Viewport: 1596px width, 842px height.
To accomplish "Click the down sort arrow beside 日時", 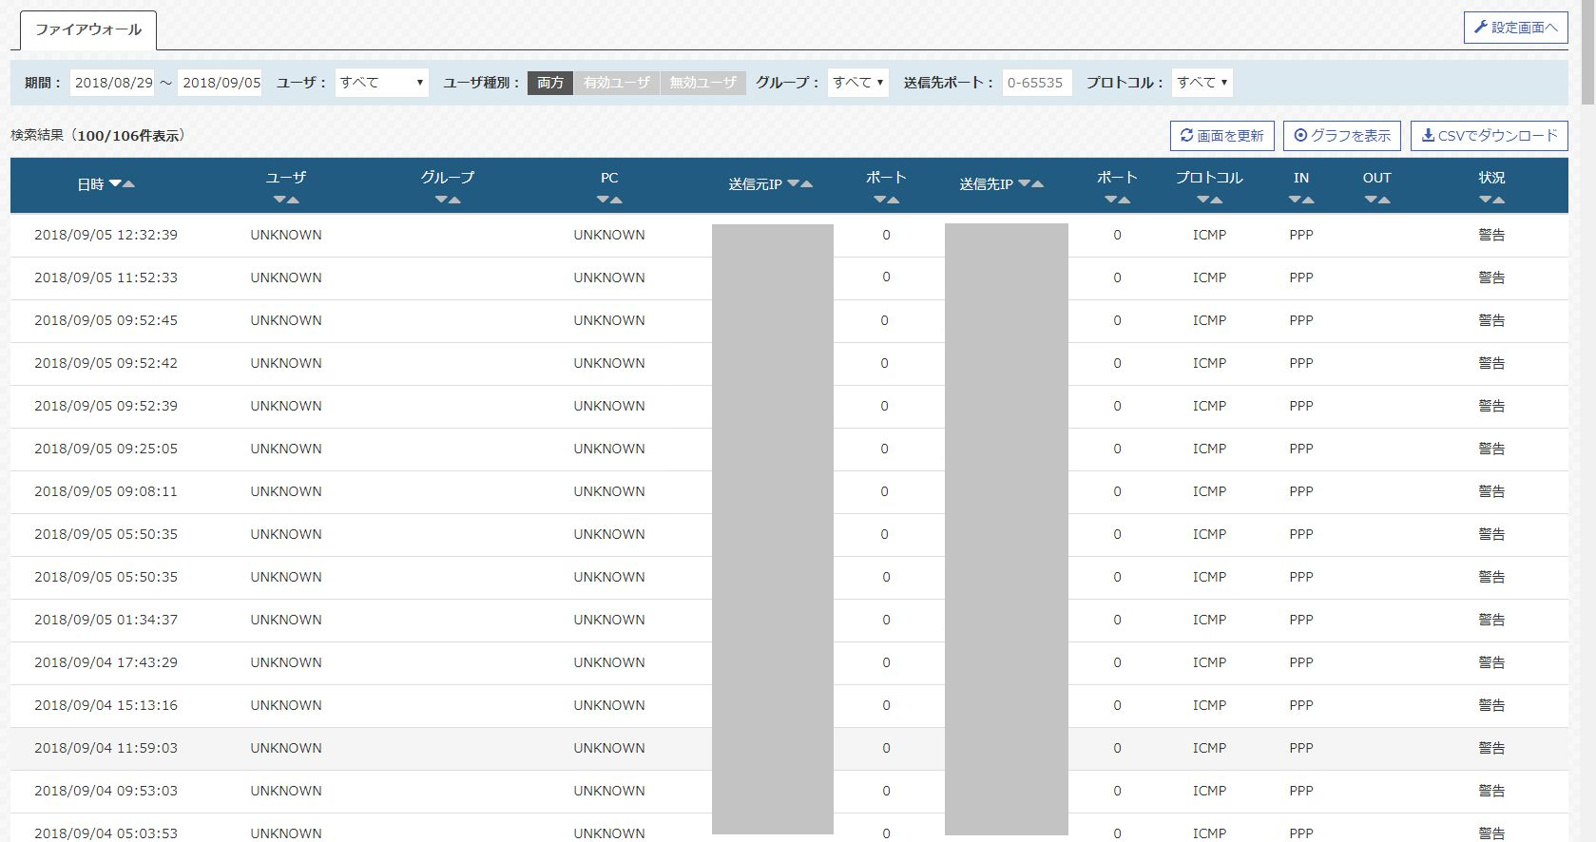I will pos(115,184).
